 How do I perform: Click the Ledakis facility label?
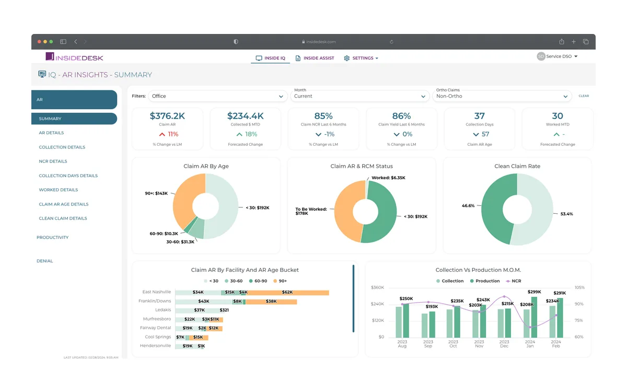[163, 310]
